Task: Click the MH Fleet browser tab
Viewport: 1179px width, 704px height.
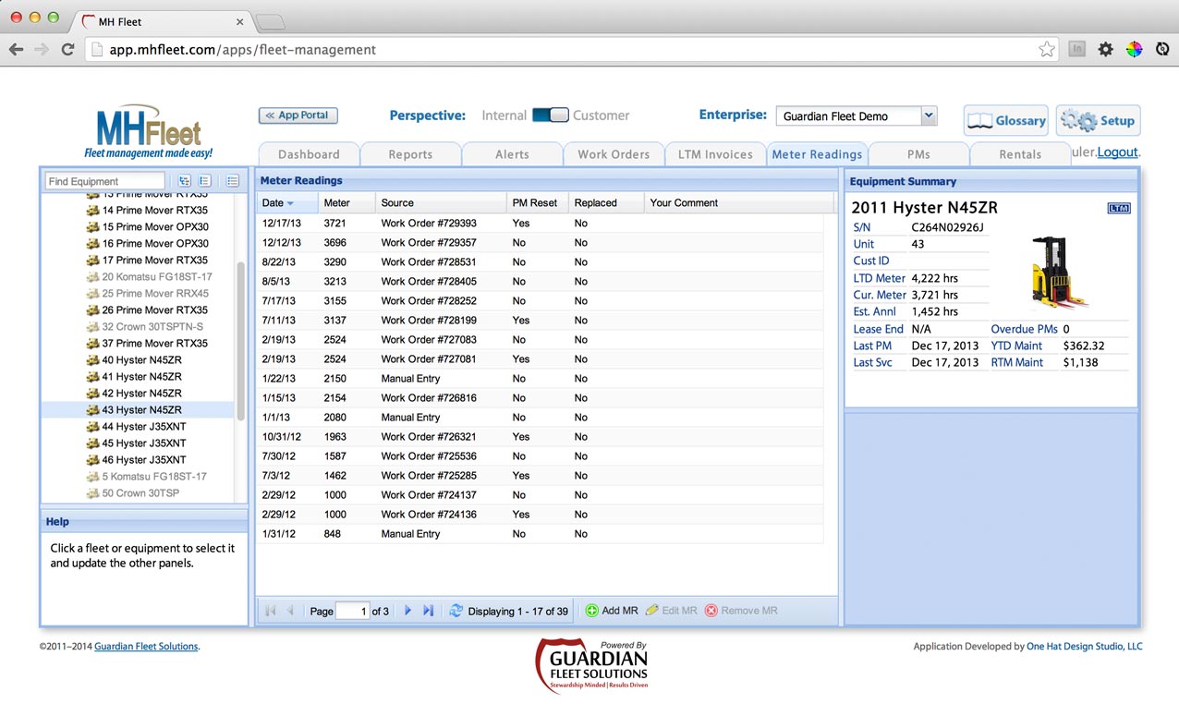Action: (x=162, y=21)
